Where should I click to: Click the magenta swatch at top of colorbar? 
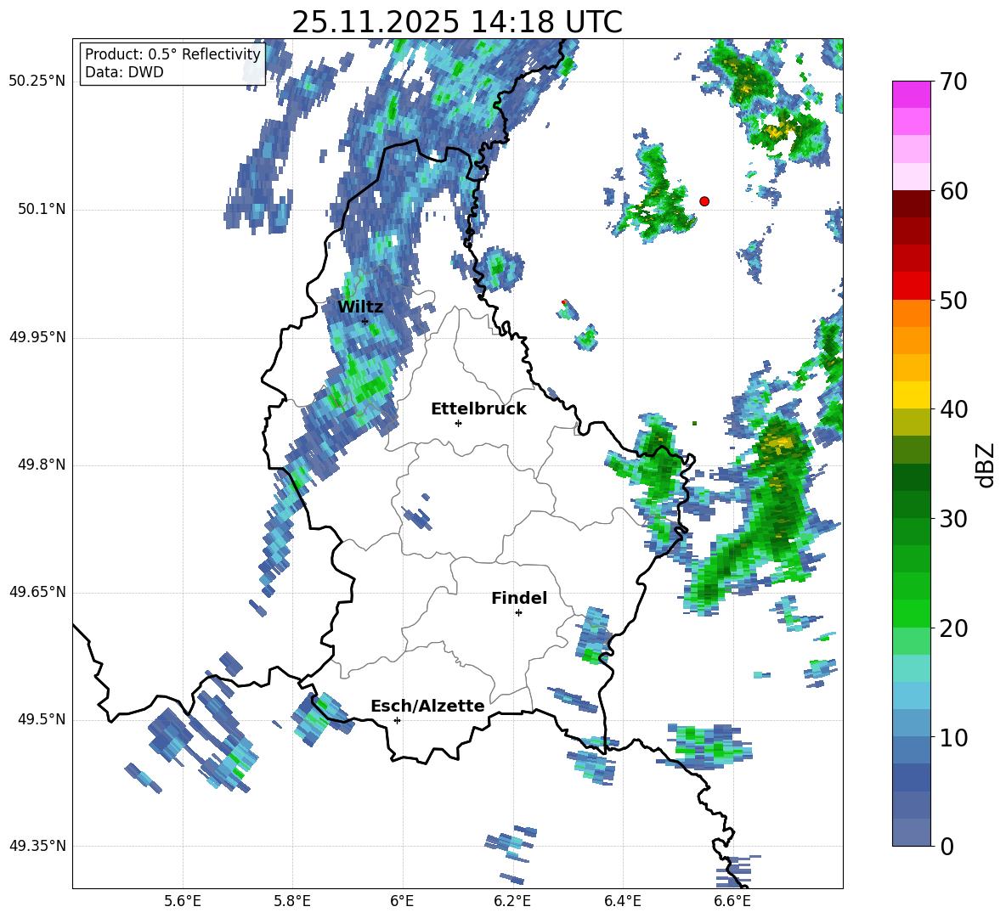911,94
